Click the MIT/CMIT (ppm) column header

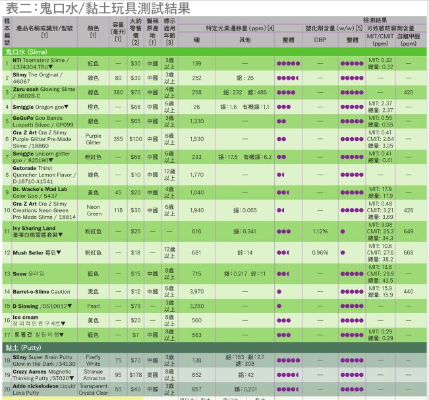coord(380,40)
